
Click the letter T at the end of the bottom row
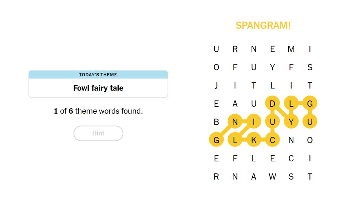pos(310,177)
